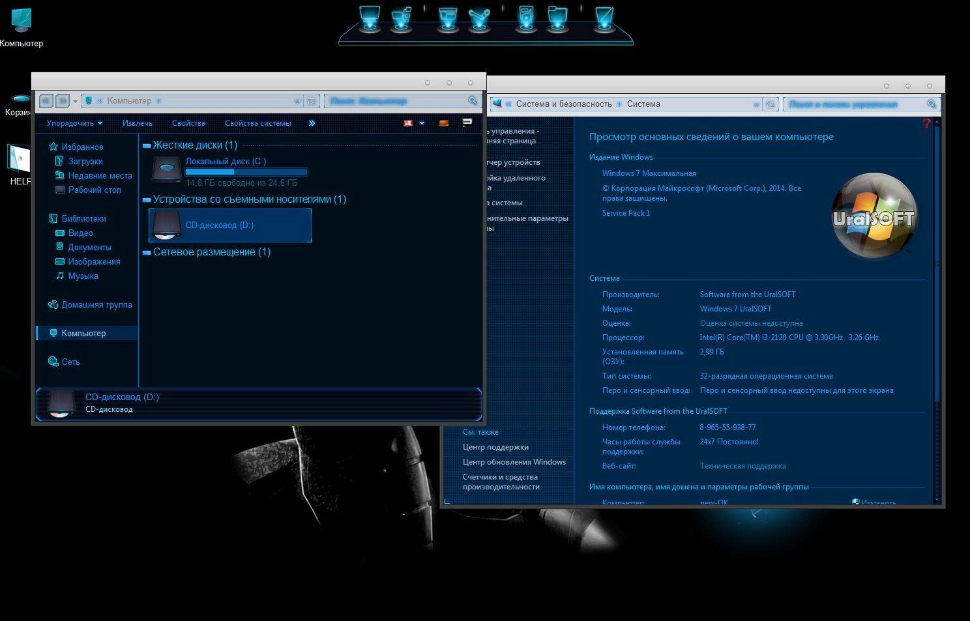This screenshot has height=621, width=970.
Task: Open recent pages dropdown beside forward button
Action: point(75,102)
